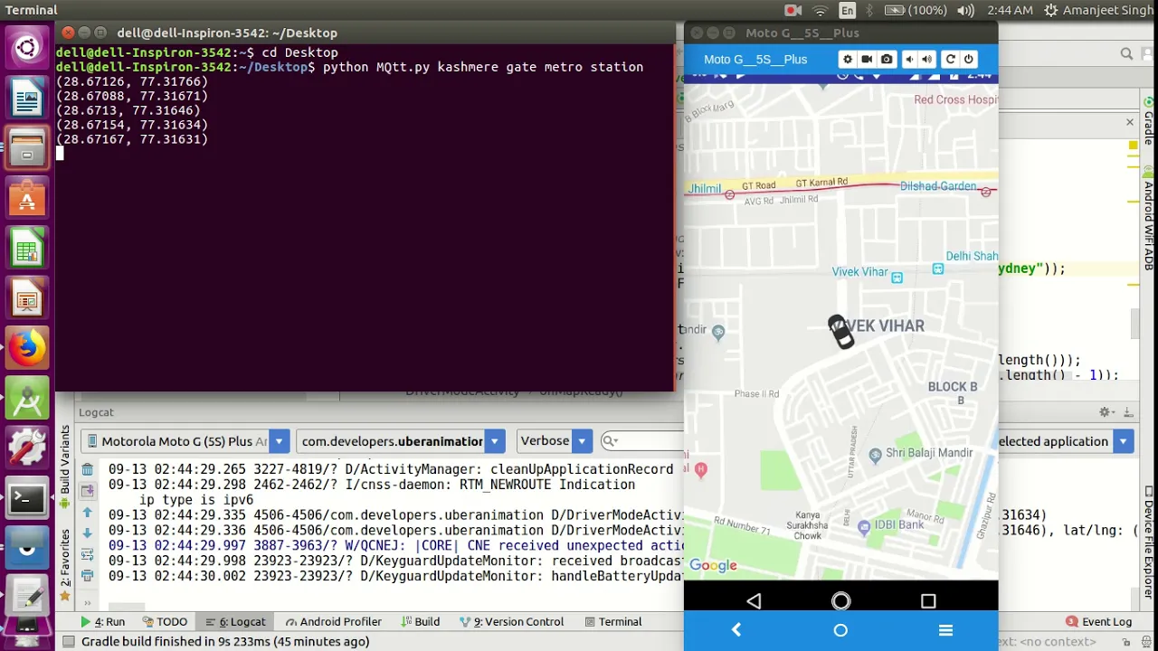Screen dimensions: 1158x651
Task: Click the battery 100% indicator
Action: click(x=916, y=10)
